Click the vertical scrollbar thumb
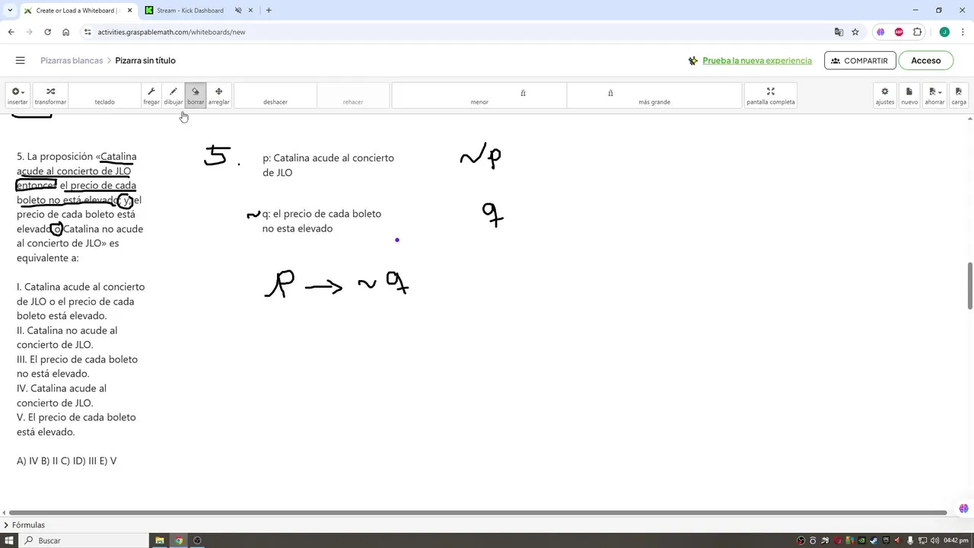Image resolution: width=974 pixels, height=548 pixels. pos(969,285)
